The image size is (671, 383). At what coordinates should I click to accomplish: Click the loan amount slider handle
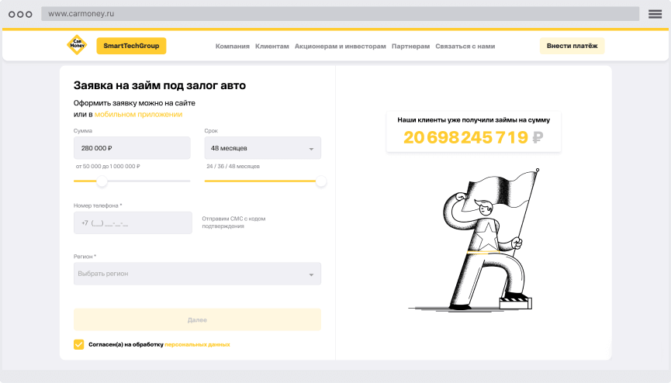tap(102, 181)
